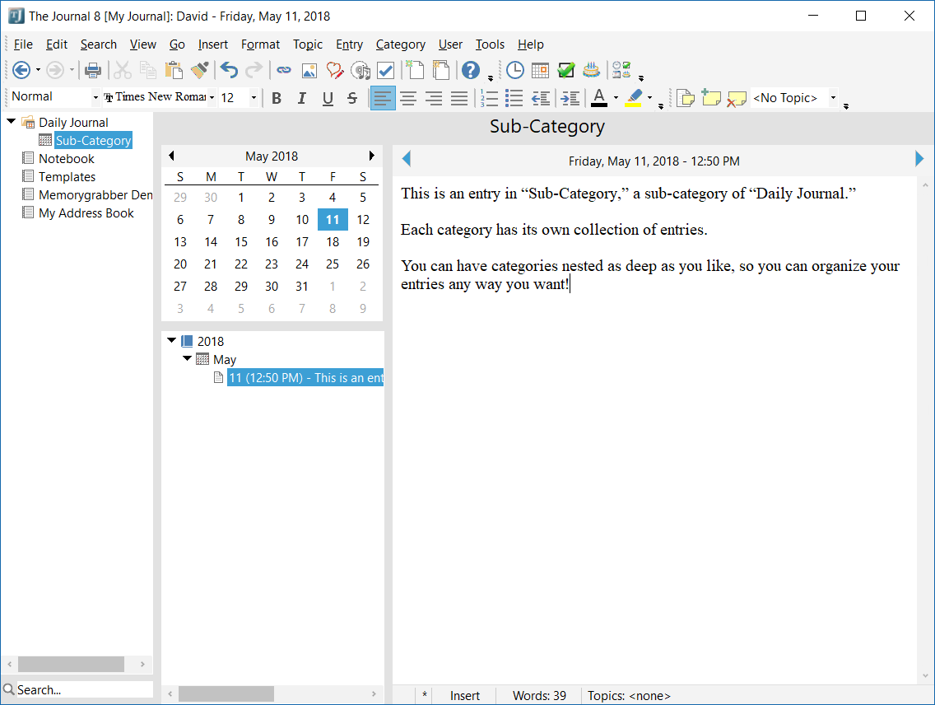
Task: Open the Tools menu
Action: click(490, 44)
